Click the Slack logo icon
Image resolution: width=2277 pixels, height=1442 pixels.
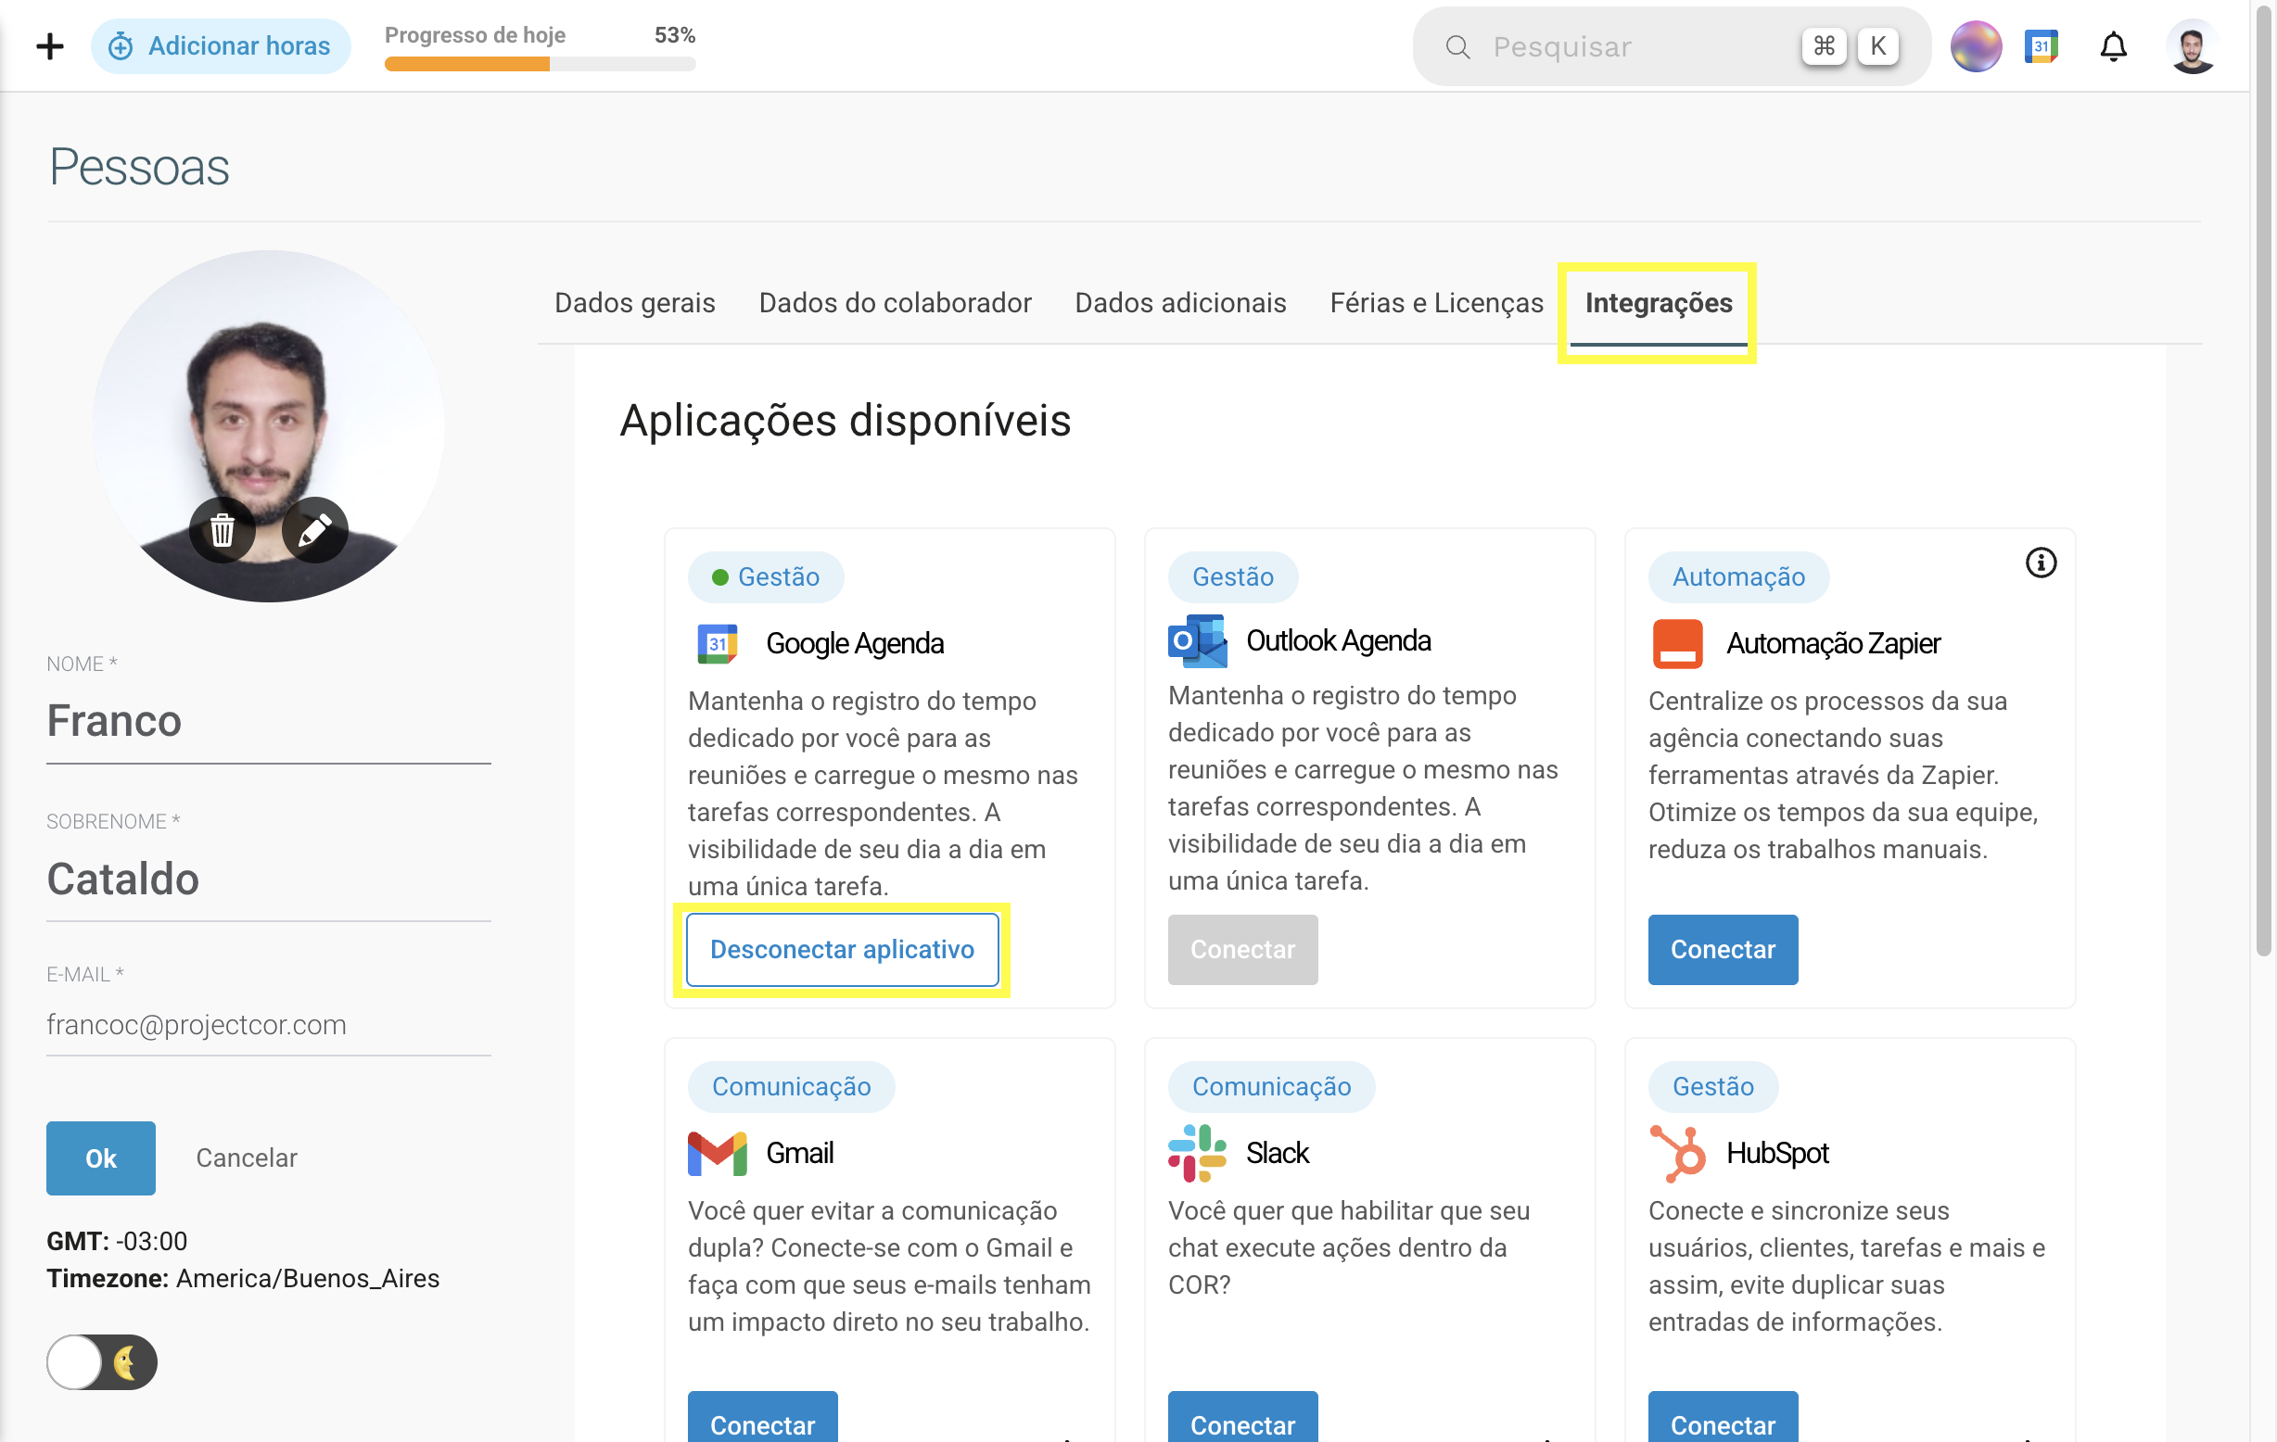1196,1153
